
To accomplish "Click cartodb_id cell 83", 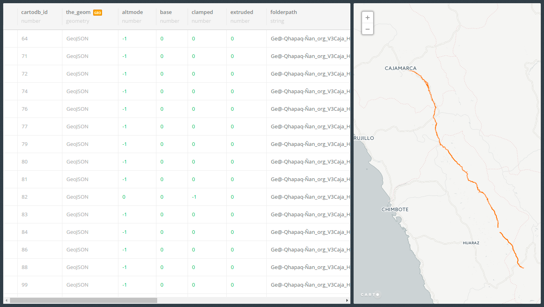I will 24,215.
